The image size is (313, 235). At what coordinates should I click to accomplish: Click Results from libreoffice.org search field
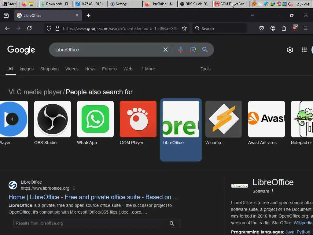pyautogui.click(x=88, y=223)
